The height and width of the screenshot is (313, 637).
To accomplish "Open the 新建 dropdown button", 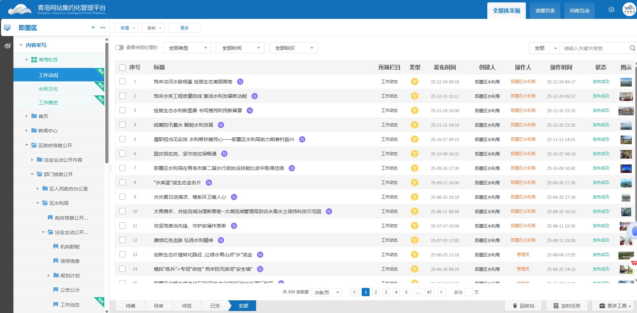I will tap(126, 28).
